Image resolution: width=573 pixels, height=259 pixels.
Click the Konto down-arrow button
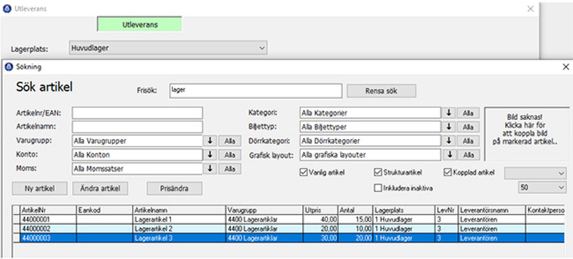click(x=210, y=155)
